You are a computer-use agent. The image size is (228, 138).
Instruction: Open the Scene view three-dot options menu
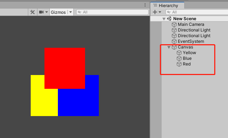pos(145,5)
